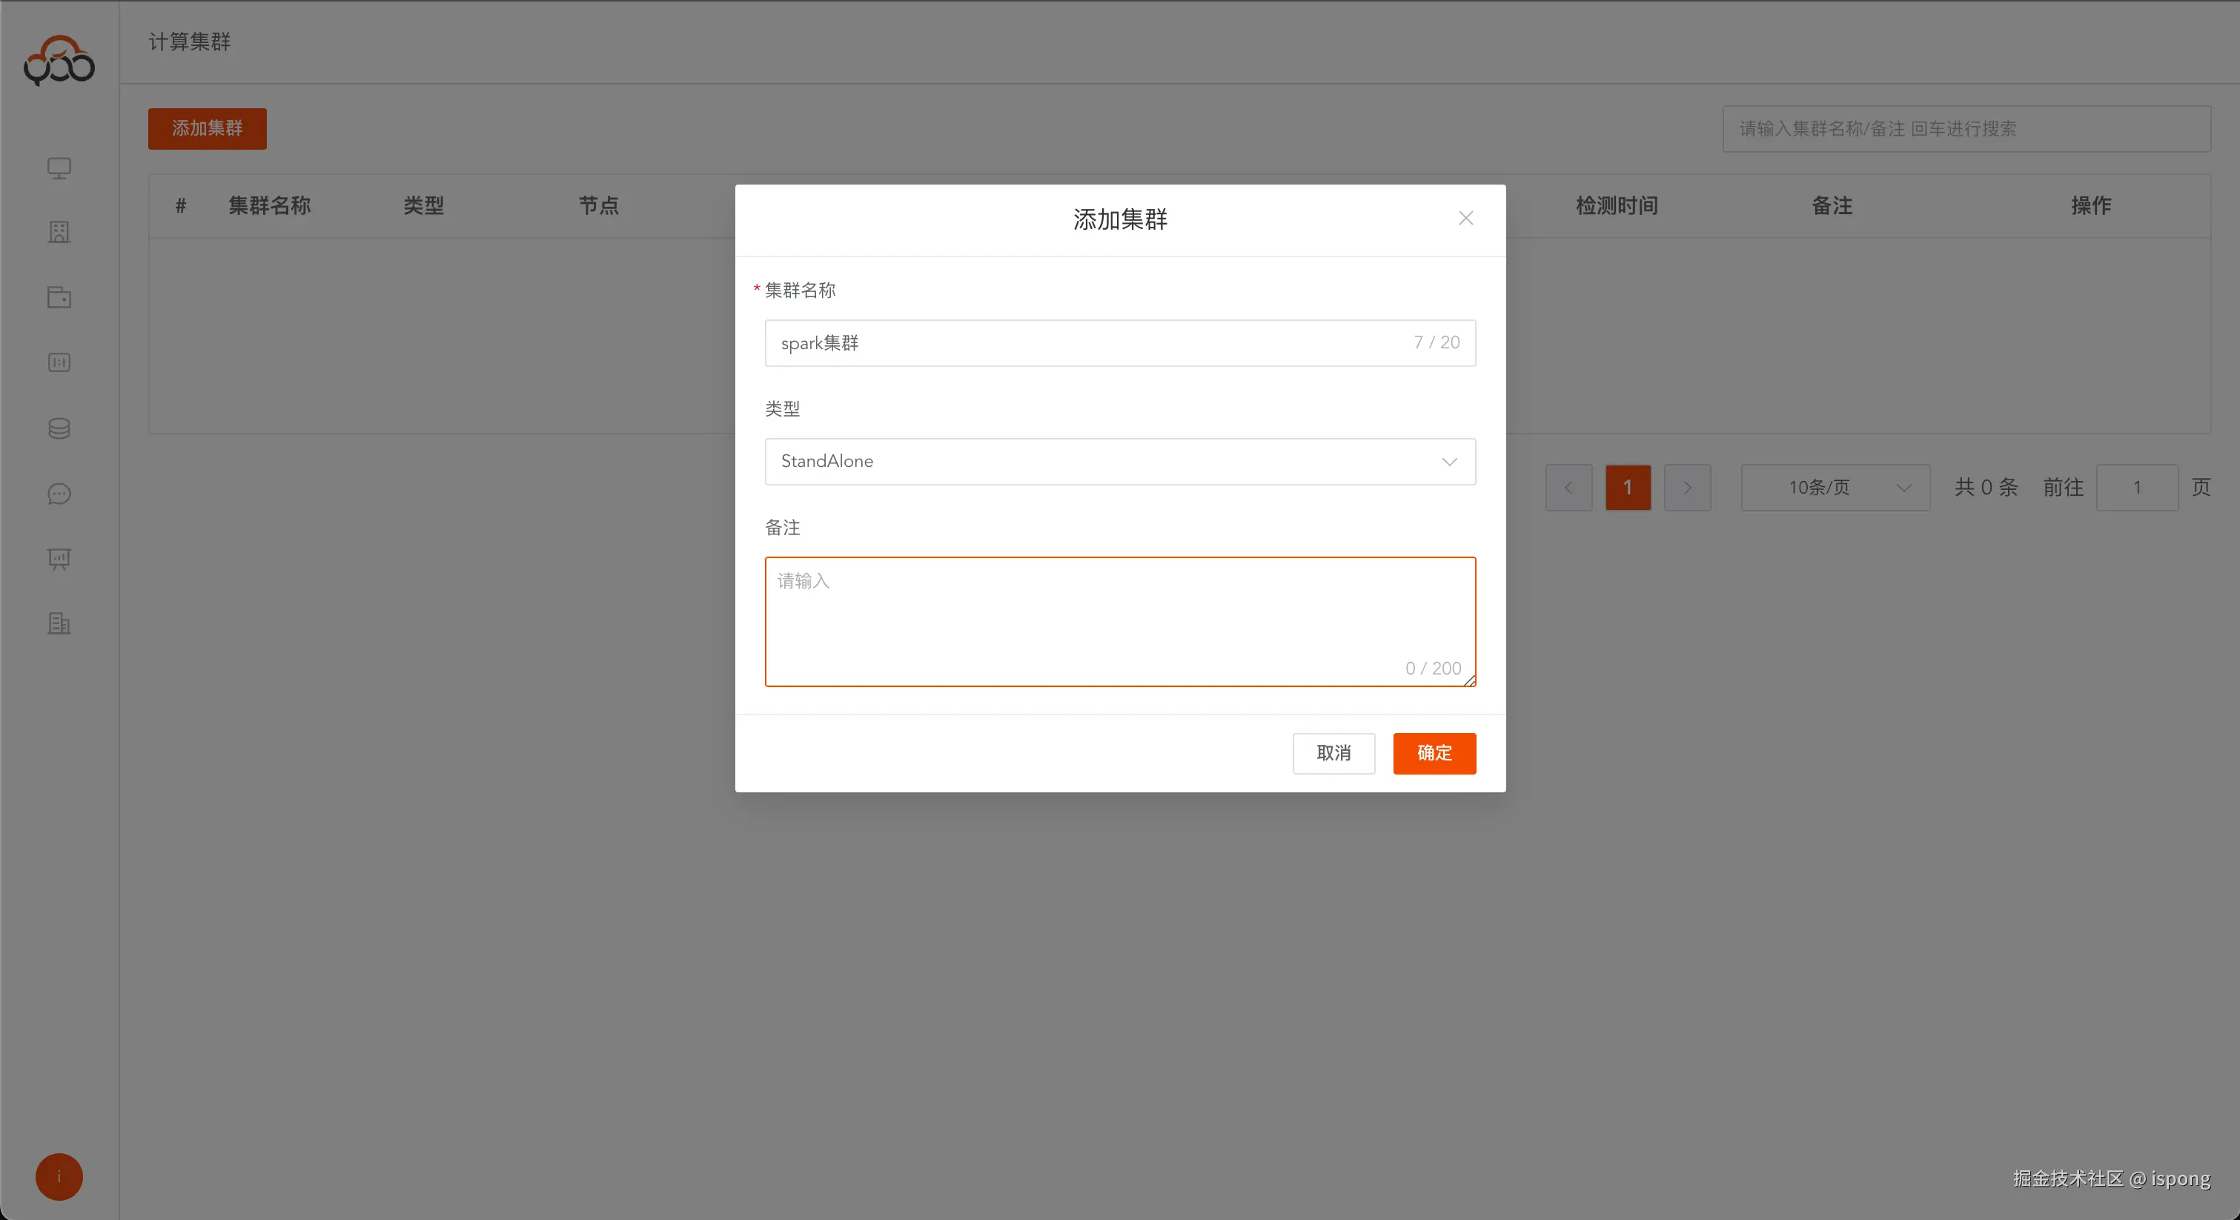Open the round user avatar at bottom left
2240x1220 pixels.
click(59, 1176)
